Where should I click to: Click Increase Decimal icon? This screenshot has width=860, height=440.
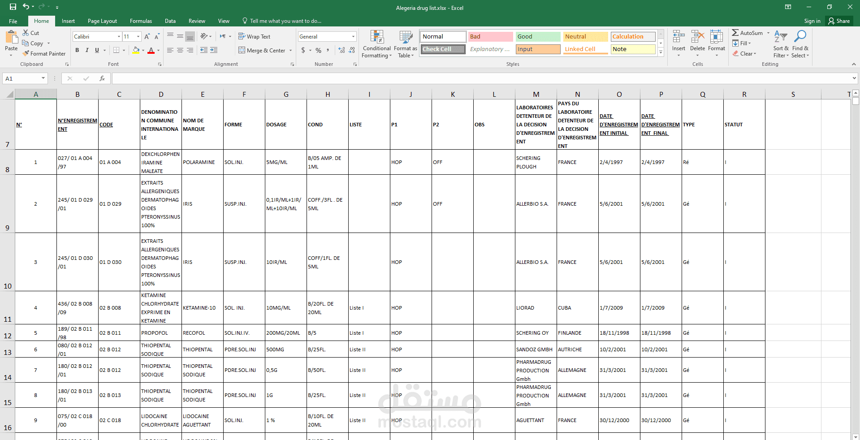pyautogui.click(x=341, y=50)
